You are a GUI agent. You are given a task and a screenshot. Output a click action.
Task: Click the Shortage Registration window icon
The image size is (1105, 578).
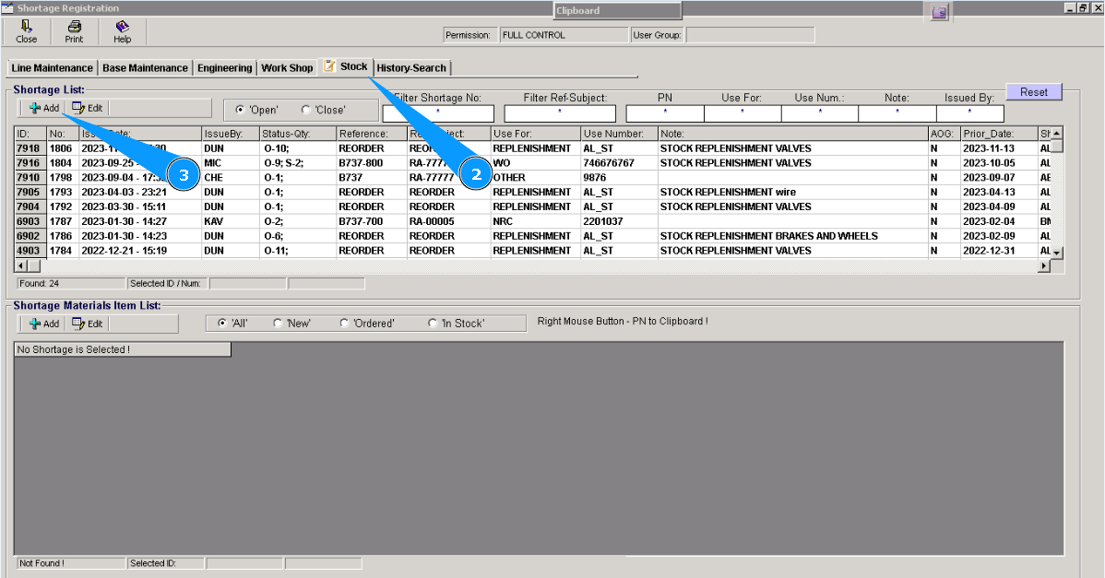point(7,7)
